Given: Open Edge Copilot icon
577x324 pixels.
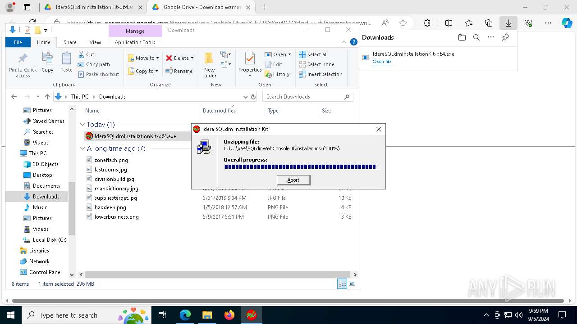Looking at the screenshot, I should click(x=567, y=23).
